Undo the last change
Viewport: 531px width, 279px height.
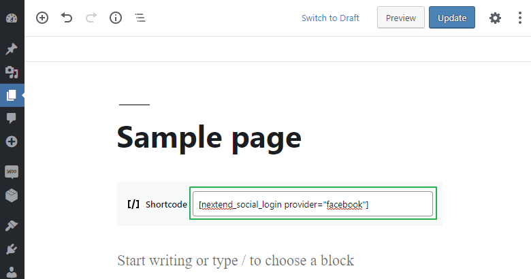click(67, 18)
